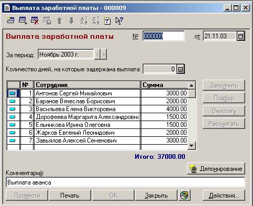Open the help description icon
The image size is (253, 206).
tap(107, 21)
